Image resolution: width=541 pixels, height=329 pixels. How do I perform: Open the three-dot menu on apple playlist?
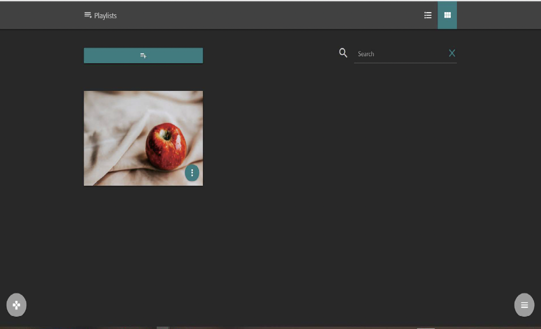pyautogui.click(x=192, y=173)
